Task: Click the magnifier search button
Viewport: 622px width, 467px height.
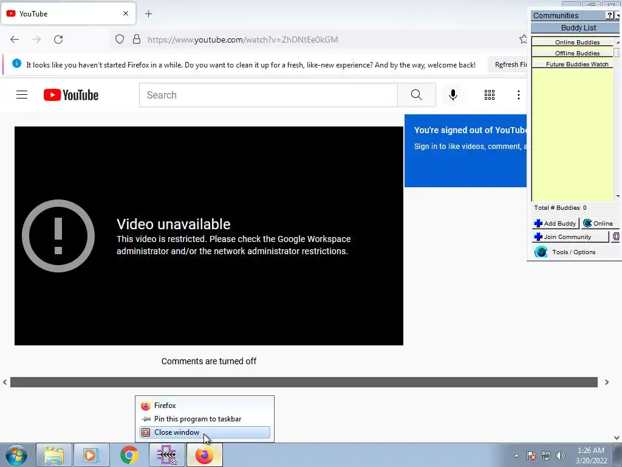Action: pos(417,95)
